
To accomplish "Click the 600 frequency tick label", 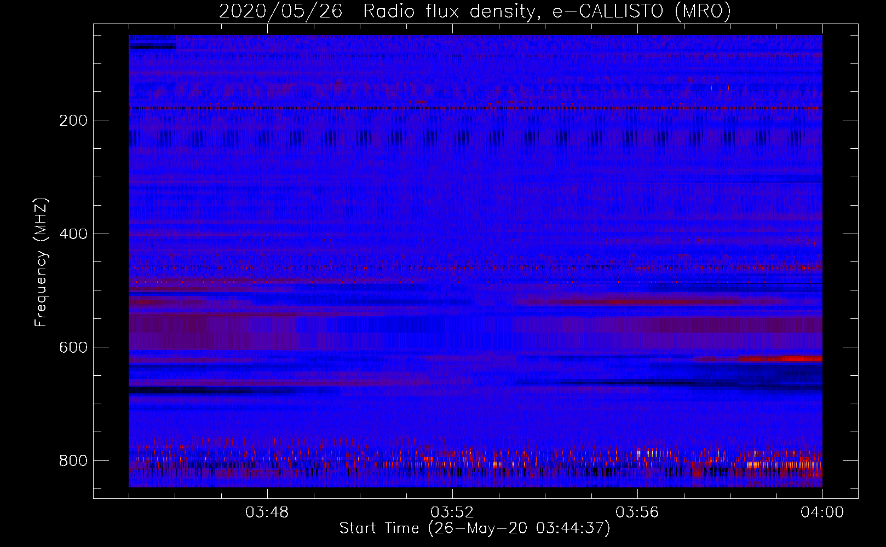I will coord(73,347).
